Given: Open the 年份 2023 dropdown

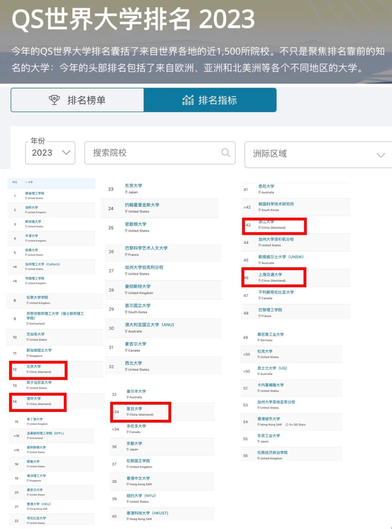Looking at the screenshot, I should pos(50,153).
